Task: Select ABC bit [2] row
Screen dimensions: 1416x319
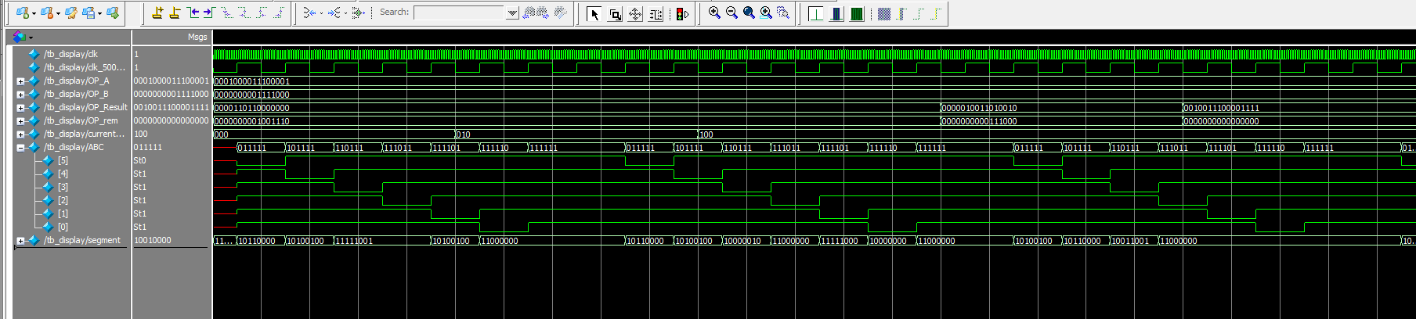Action: (63, 200)
